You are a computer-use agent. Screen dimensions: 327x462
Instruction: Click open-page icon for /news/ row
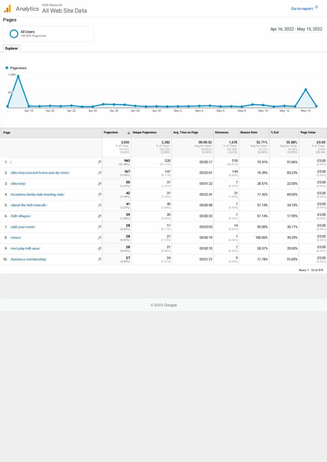[99, 238]
